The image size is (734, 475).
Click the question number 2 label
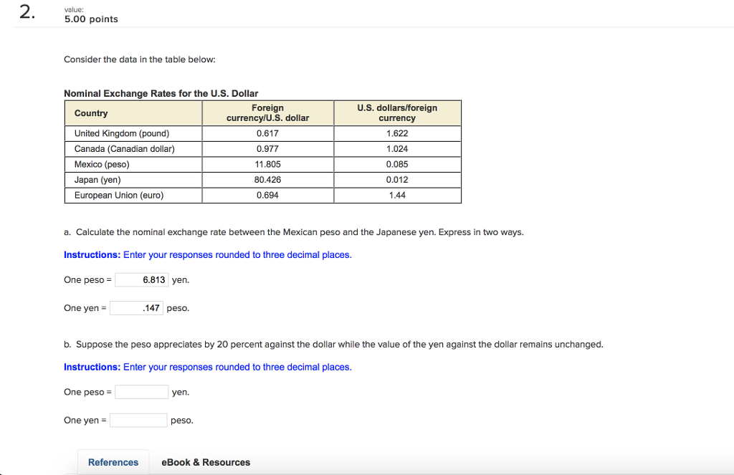(25, 11)
